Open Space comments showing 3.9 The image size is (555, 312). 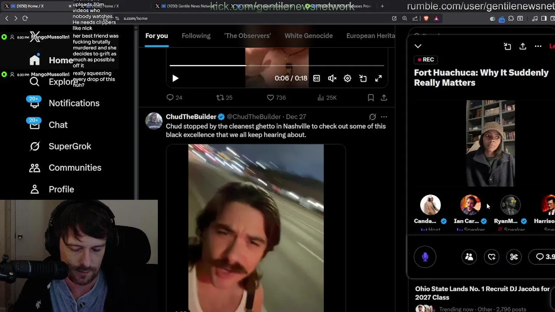[544, 257]
